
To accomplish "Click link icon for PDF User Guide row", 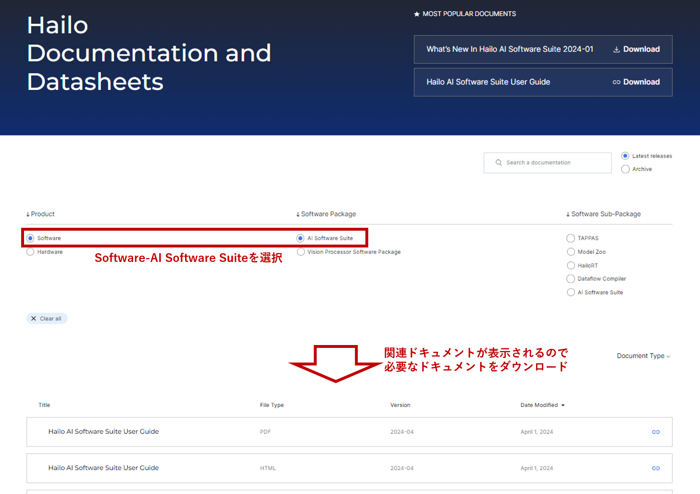I will [655, 432].
